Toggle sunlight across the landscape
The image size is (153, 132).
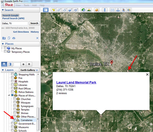coord(89,10)
